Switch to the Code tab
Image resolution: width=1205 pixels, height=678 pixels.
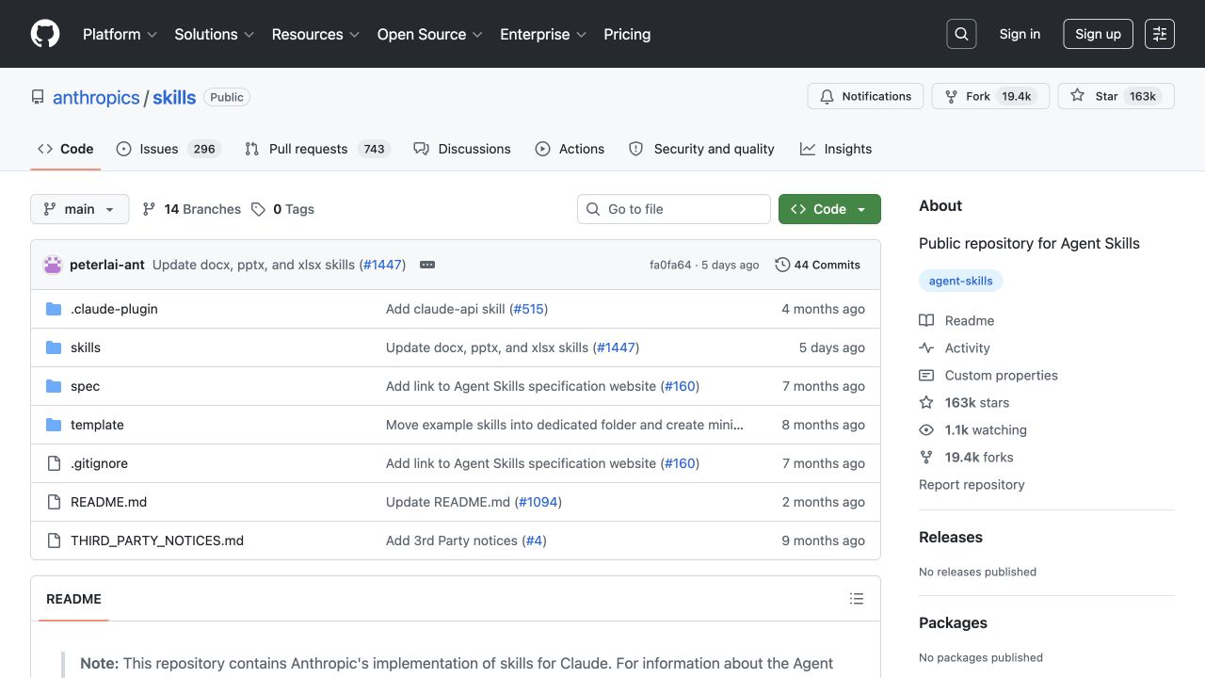pyautogui.click(x=66, y=149)
